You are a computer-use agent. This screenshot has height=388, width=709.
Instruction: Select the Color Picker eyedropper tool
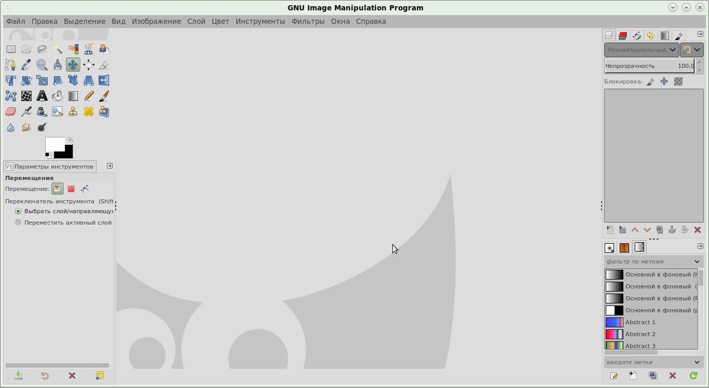coord(26,65)
